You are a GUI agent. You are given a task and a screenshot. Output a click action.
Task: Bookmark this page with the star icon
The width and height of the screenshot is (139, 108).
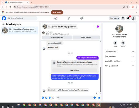pos(127,7)
